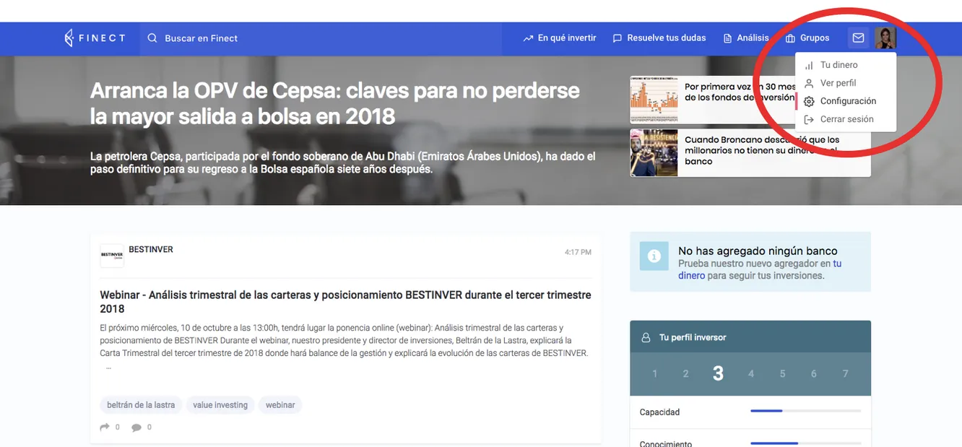Choose 'Cerrar sesión' to log out
This screenshot has height=447, width=962.
[846, 119]
